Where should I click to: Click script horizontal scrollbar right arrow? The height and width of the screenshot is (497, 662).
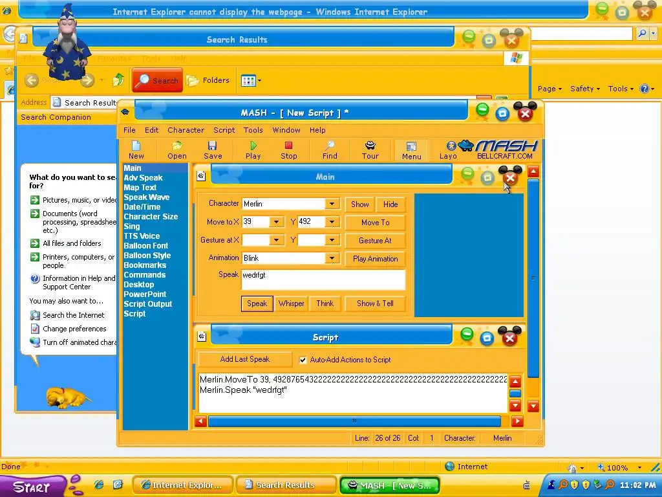coord(517,421)
